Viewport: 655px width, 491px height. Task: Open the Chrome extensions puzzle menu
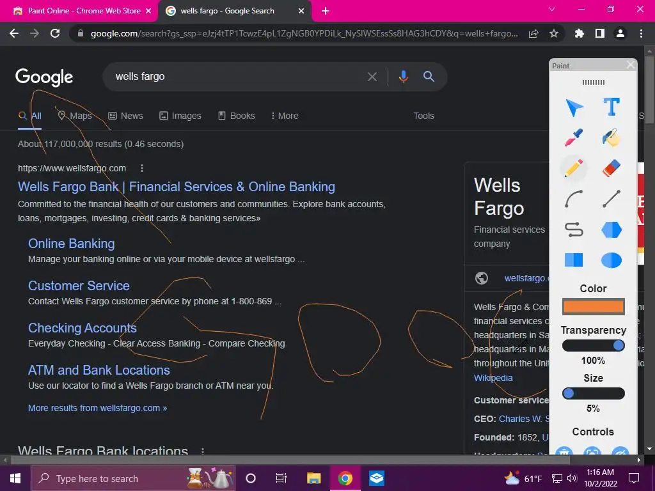580,33
